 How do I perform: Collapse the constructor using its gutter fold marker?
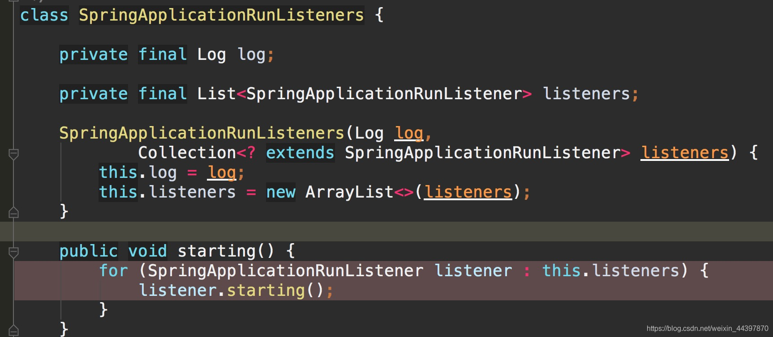click(13, 154)
